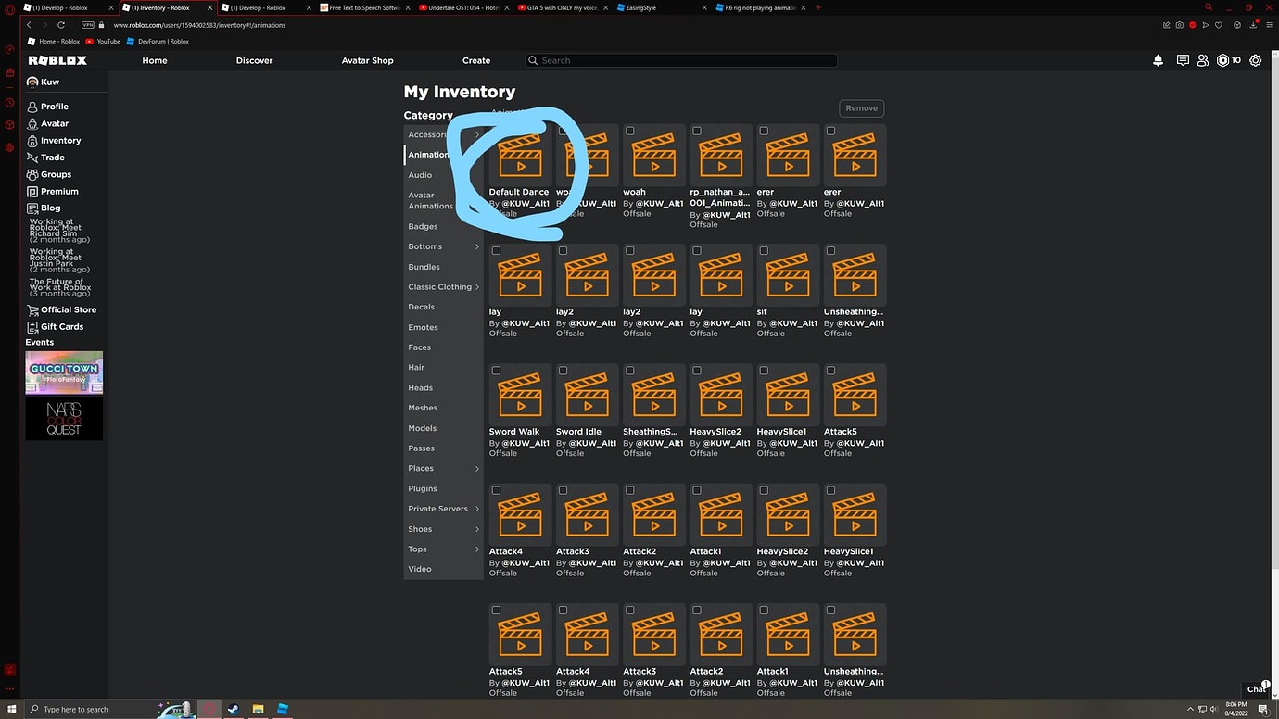Open the Steam icon in the taskbar
The width and height of the screenshot is (1279, 719).
click(x=234, y=709)
